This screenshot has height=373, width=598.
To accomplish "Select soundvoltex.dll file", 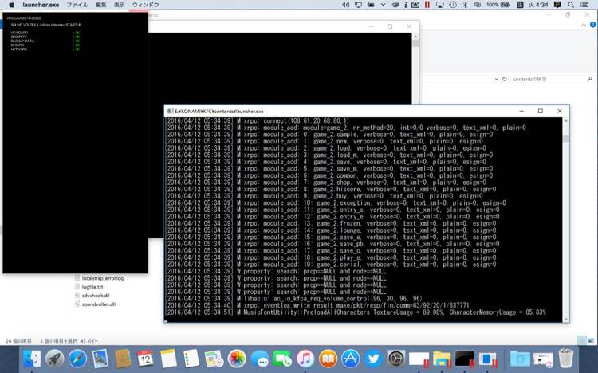I will tap(98, 304).
